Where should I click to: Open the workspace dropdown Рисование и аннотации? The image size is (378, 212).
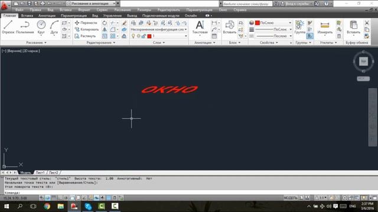pyautogui.click(x=92, y=4)
